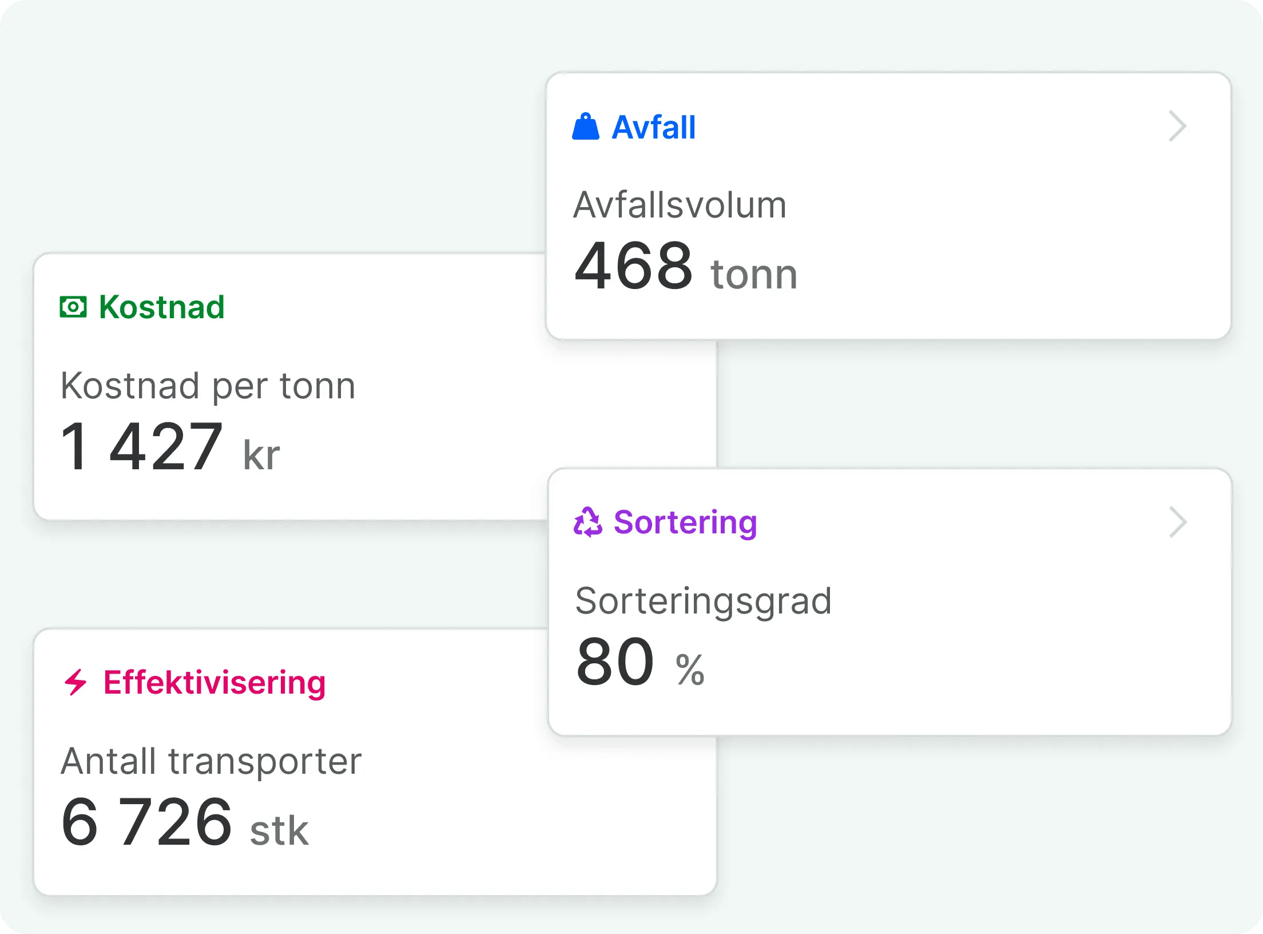Expand the Avfall card via its chevron

(1177, 126)
